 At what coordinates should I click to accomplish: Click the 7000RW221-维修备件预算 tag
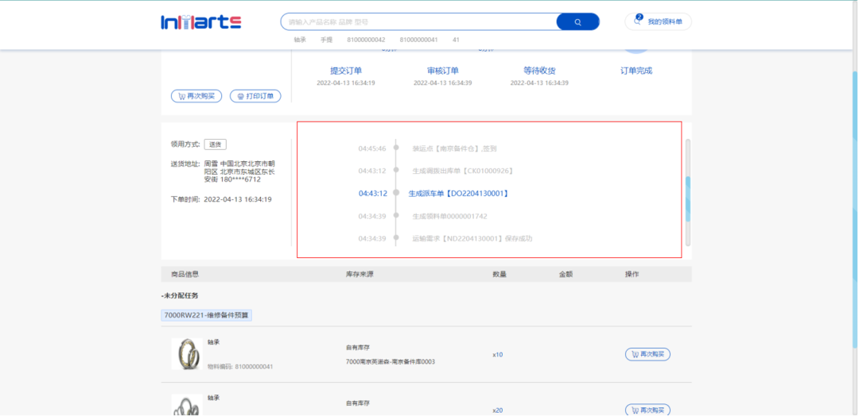tap(207, 315)
